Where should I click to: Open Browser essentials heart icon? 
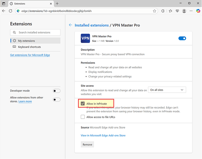point(177,11)
